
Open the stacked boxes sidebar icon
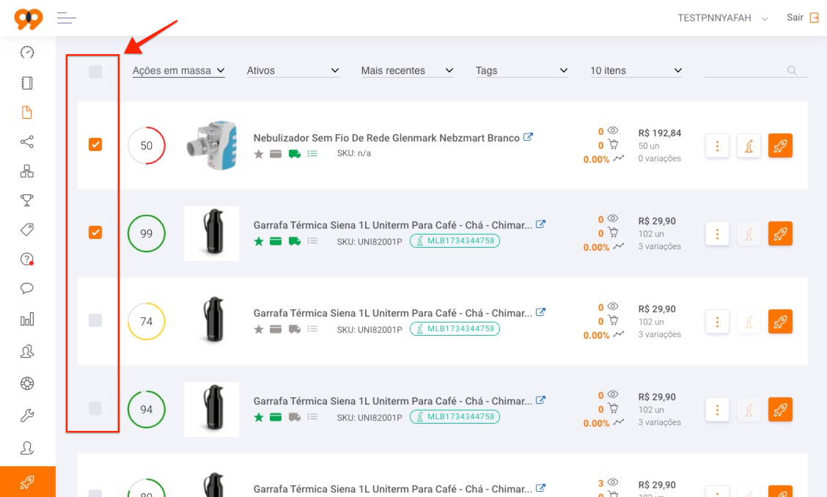(27, 171)
